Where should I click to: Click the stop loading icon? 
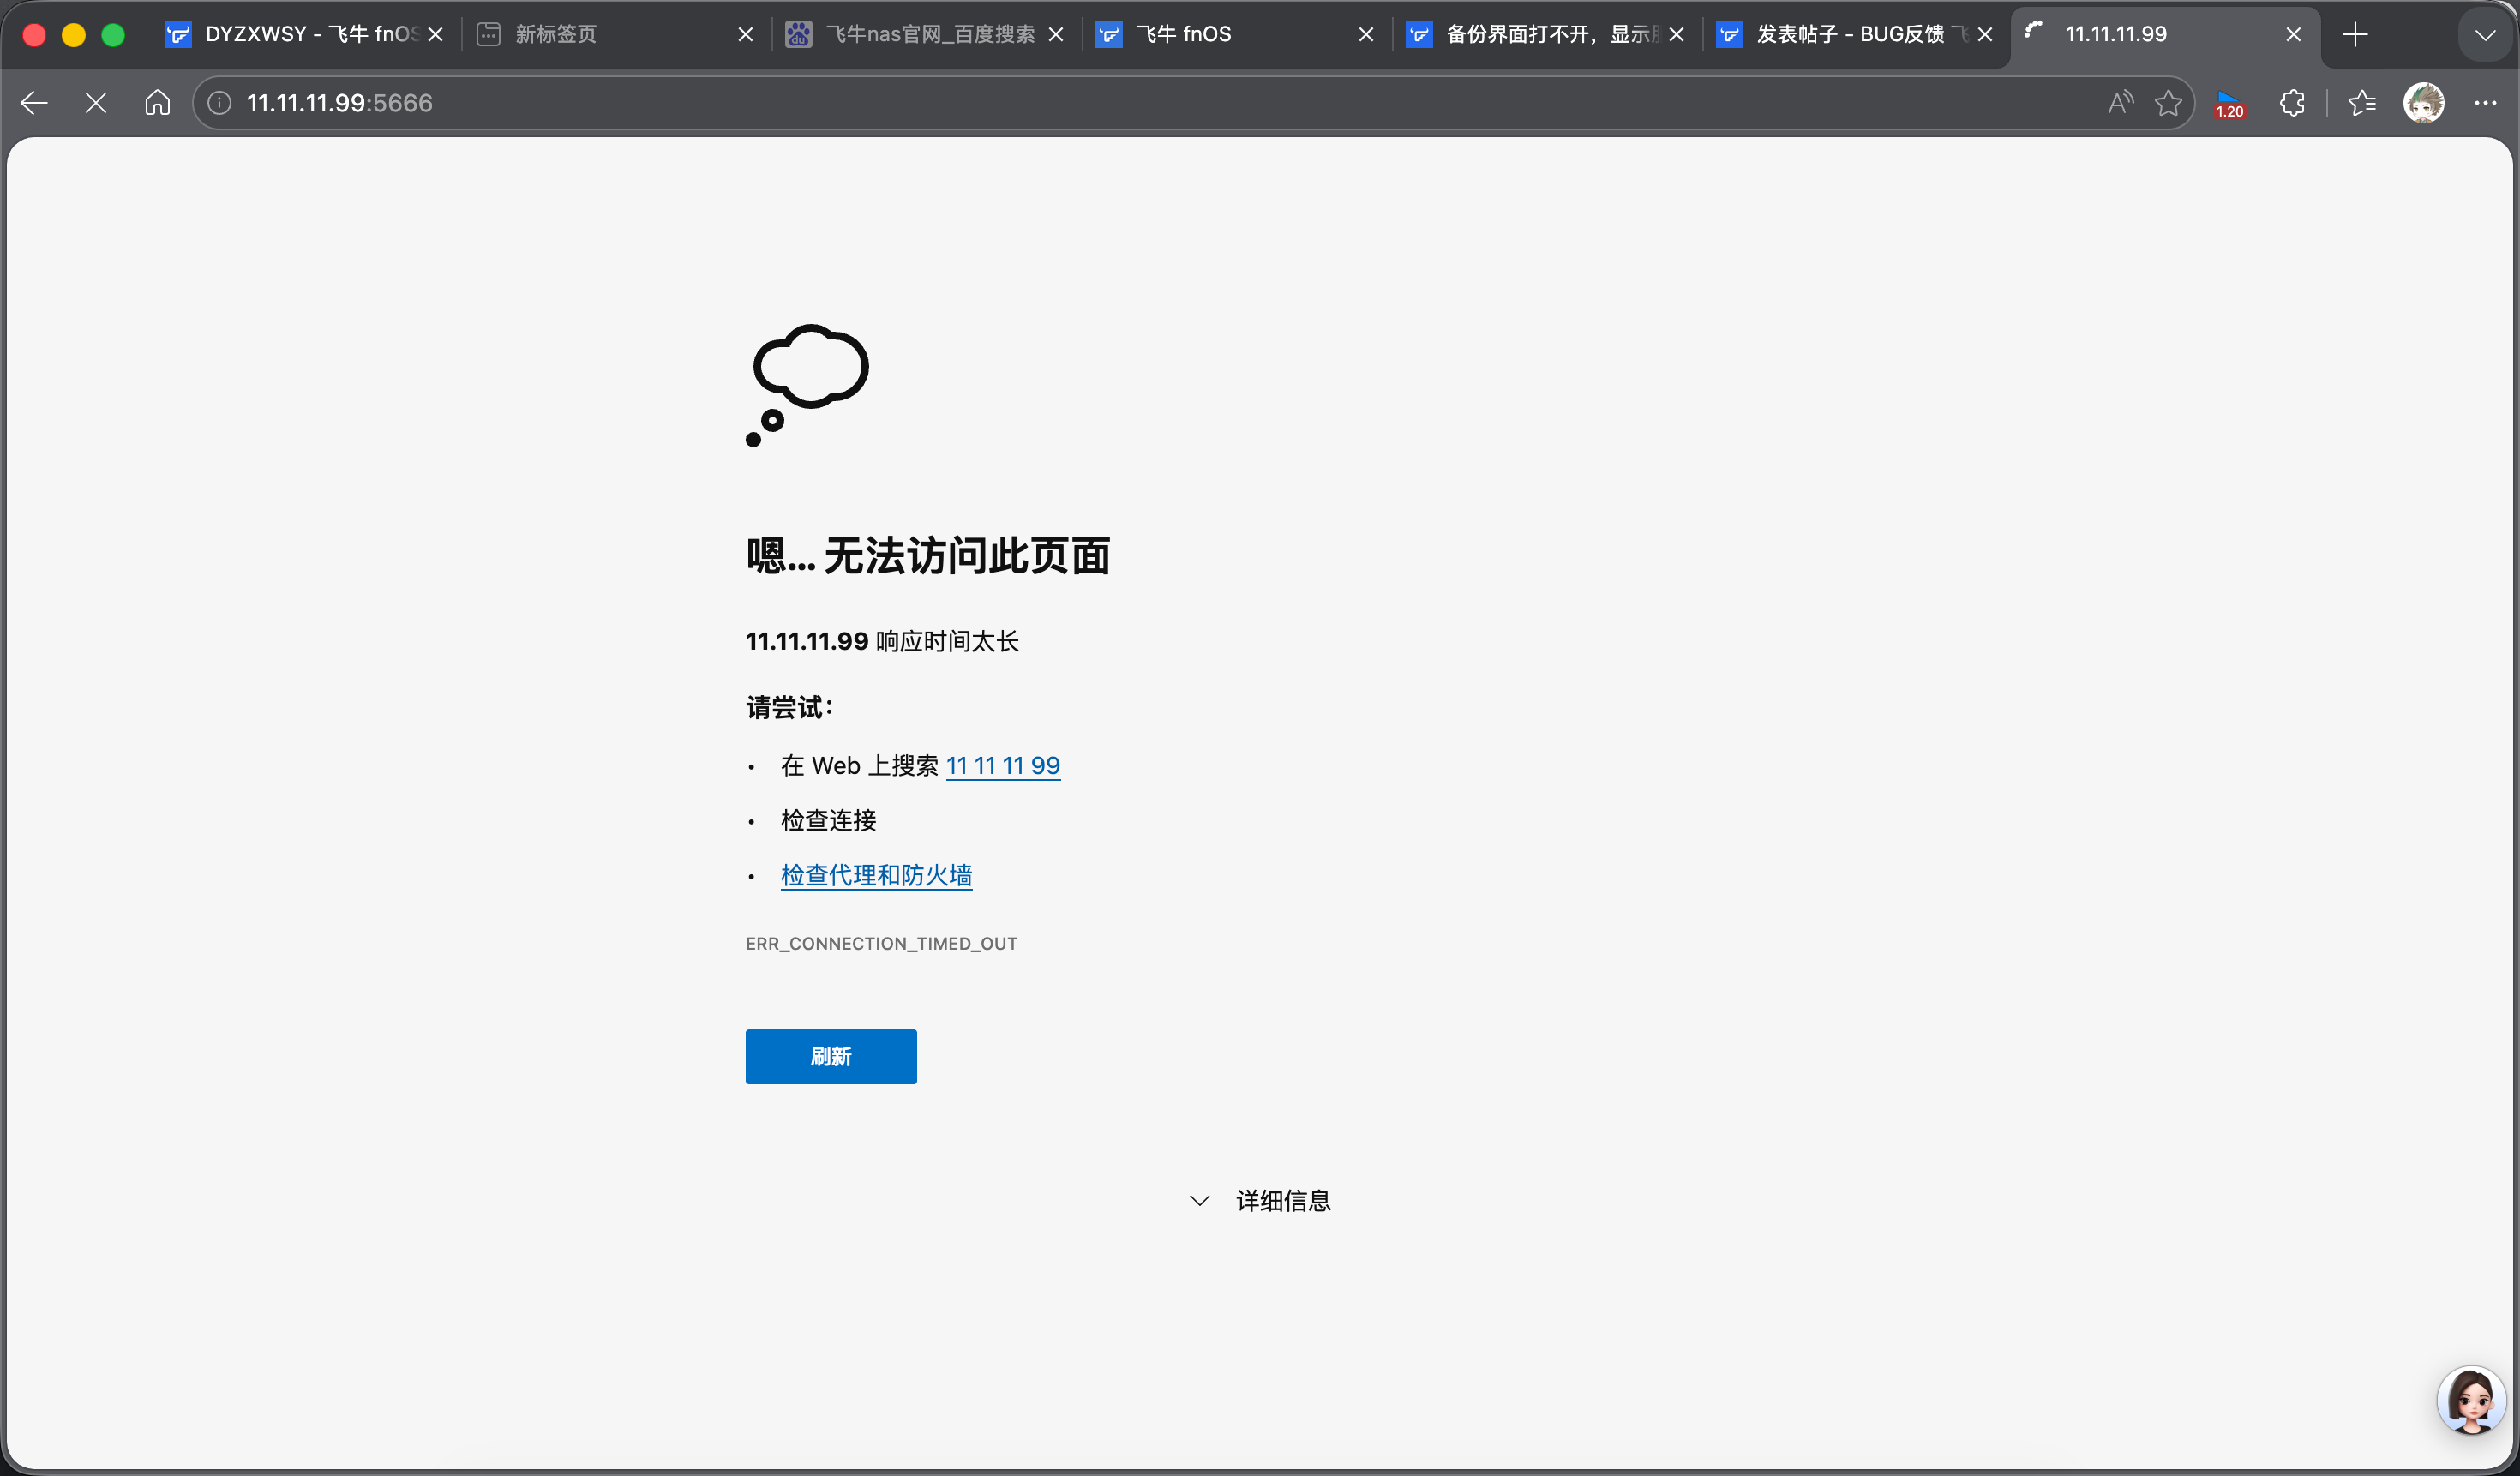point(95,102)
